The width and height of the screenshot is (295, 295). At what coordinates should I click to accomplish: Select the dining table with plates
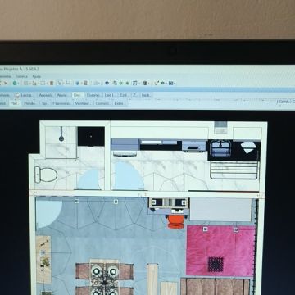[x=105, y=277]
